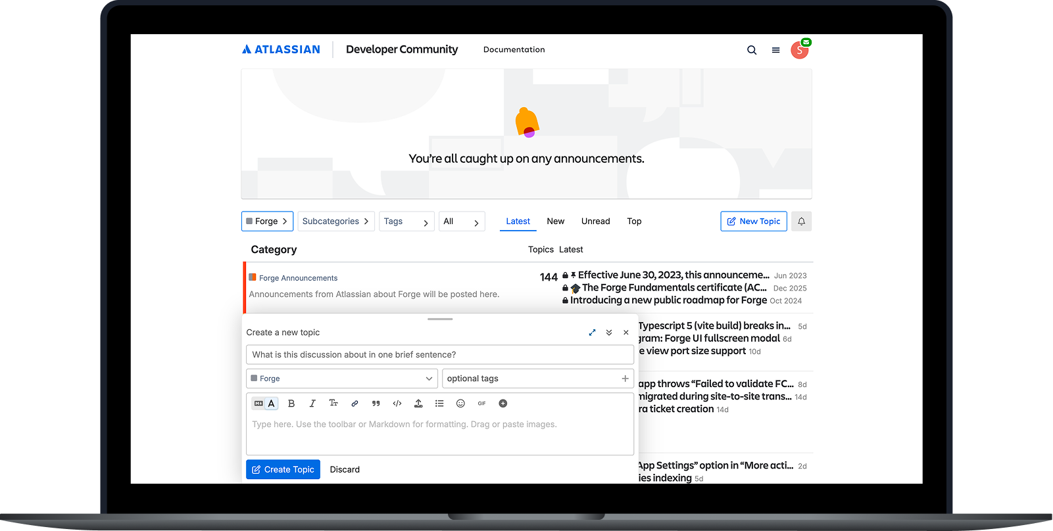1053x531 pixels.
Task: Expand composer to full screen
Action: pyautogui.click(x=592, y=333)
